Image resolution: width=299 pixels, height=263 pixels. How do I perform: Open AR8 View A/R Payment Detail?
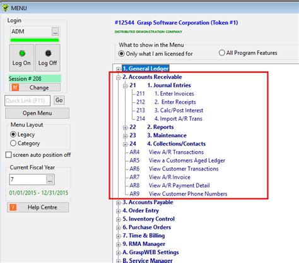tap(170, 185)
